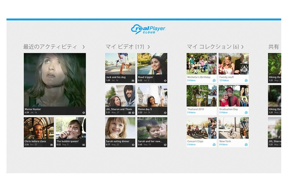Play the large Meme Hunter thumbnail
The image size is (287, 191).
pos(55,80)
